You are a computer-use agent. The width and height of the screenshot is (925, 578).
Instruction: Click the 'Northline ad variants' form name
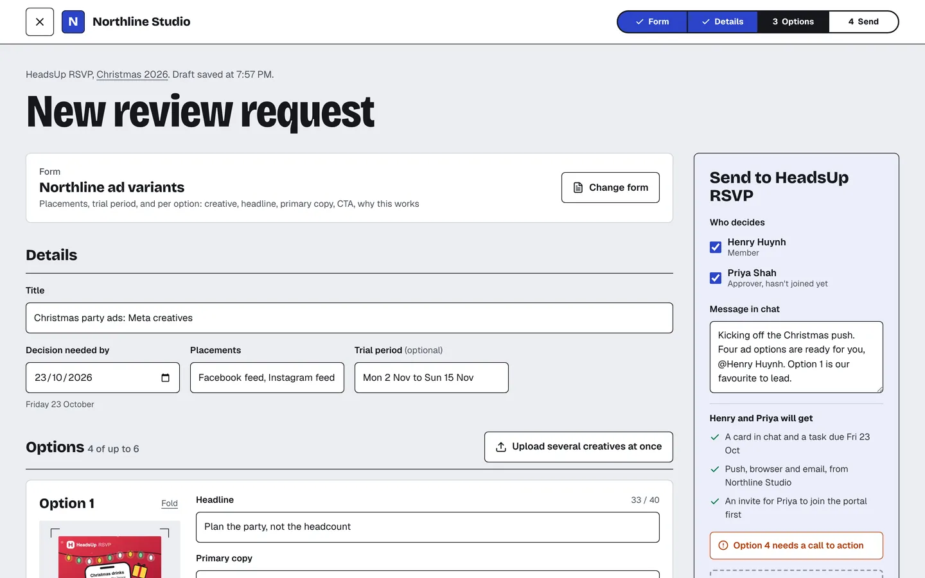point(112,188)
